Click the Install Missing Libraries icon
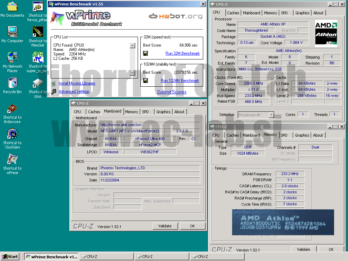348x261 pixels. coord(53,84)
